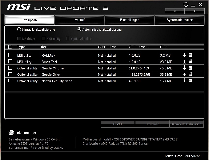Click the download icon for Smart Tool

(x=184, y=62)
